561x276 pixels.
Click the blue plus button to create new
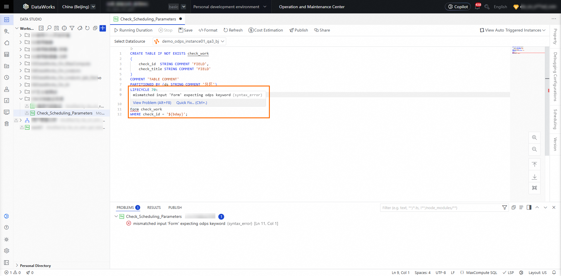pyautogui.click(x=103, y=28)
